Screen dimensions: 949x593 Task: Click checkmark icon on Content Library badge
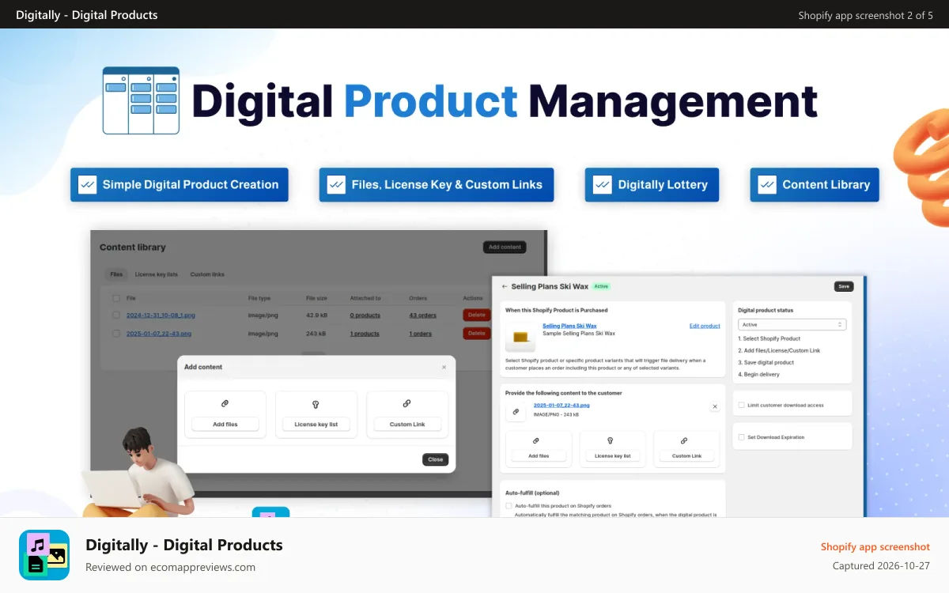click(x=766, y=184)
